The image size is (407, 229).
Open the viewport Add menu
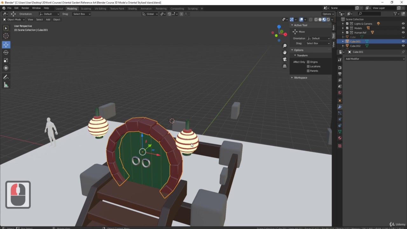coord(48,19)
